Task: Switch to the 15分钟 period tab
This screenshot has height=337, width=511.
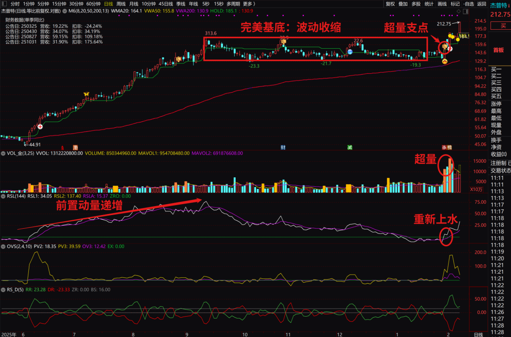Action: (x=59, y=4)
